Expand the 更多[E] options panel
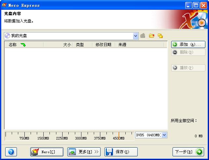This screenshot has height=160, width=209. (x=84, y=152)
